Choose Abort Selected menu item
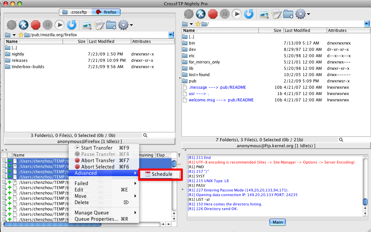 pos(104,167)
